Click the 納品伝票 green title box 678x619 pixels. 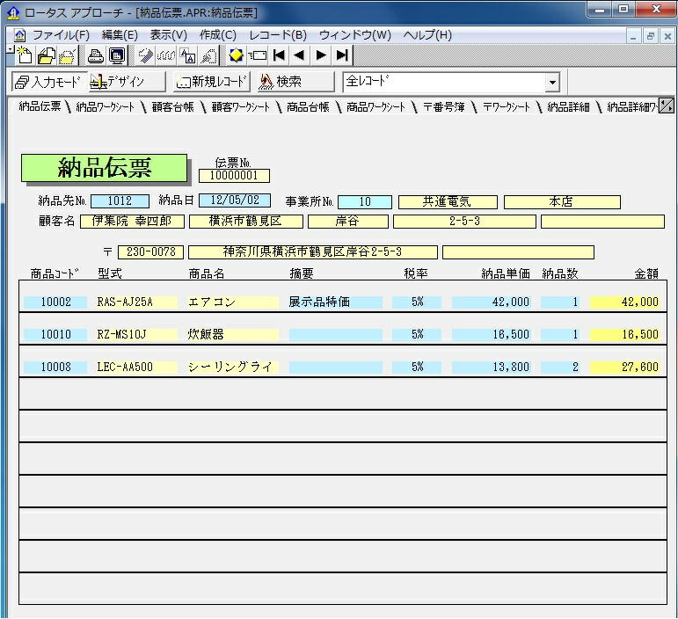point(105,168)
